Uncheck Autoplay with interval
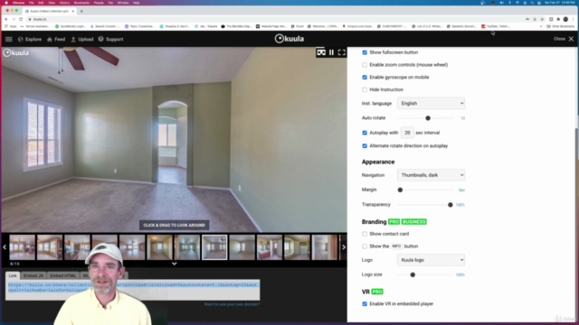Viewport: 579px width, 325px height. point(365,133)
